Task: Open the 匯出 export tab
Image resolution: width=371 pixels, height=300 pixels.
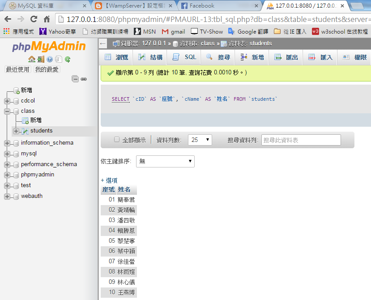Action: tap(286, 57)
